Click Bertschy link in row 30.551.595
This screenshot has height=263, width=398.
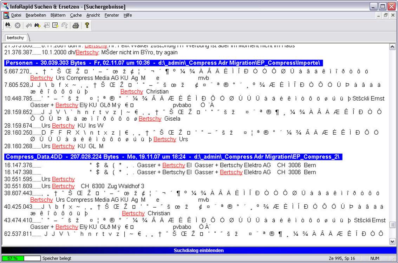click(x=63, y=179)
